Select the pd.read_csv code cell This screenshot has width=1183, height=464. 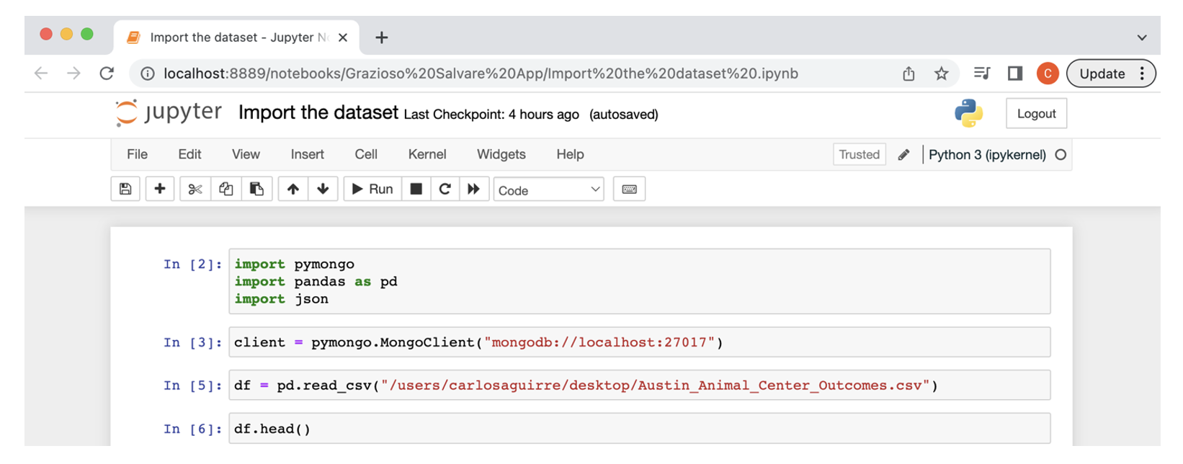(640, 385)
